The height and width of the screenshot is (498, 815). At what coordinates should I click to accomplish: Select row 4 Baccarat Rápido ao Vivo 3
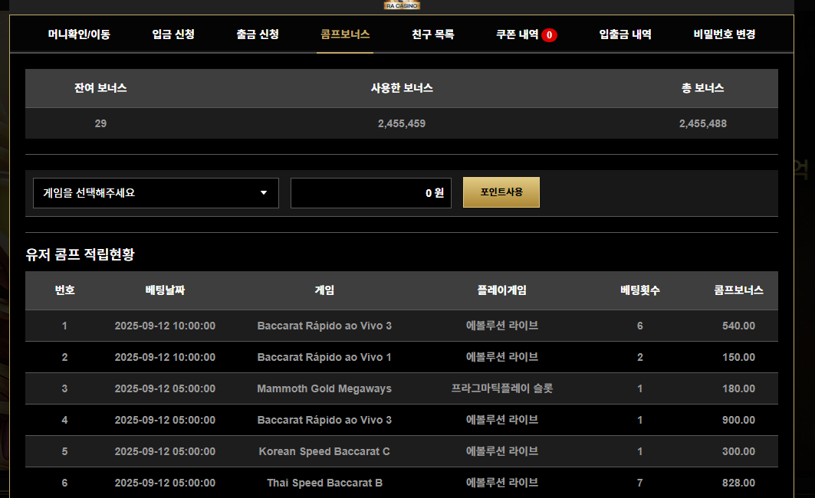[324, 420]
